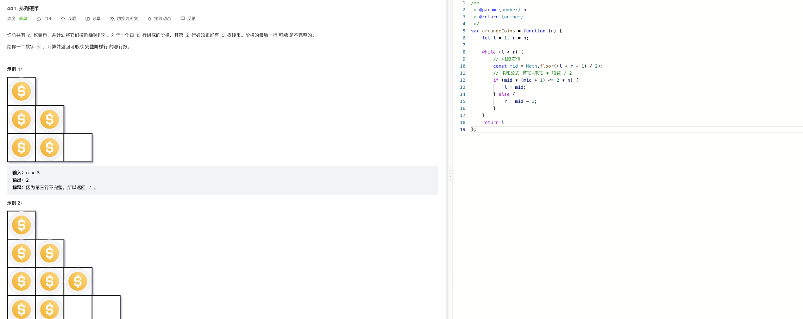Viewport: 803px width, 319px height.
Task: Click the 示例 2 example diagram
Action: coord(64,265)
